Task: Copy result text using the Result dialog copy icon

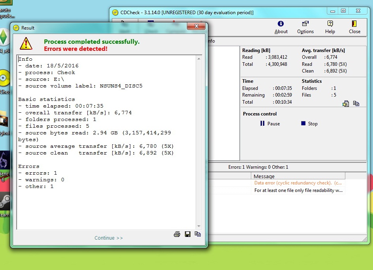Action: coord(198,234)
